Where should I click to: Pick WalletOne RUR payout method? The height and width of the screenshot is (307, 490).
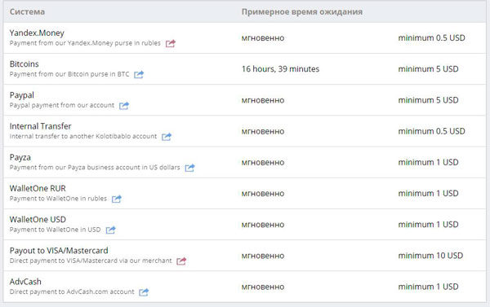38,189
